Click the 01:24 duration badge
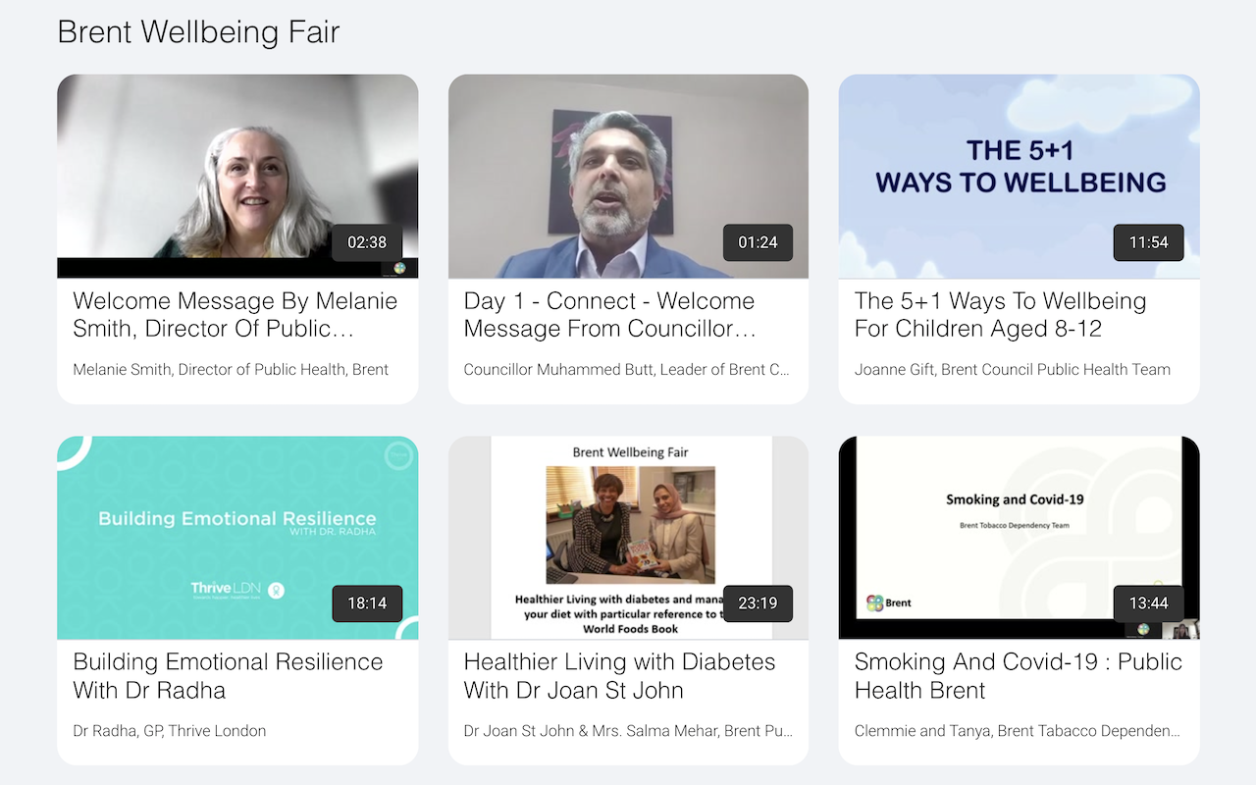This screenshot has width=1256, height=785. 758,242
